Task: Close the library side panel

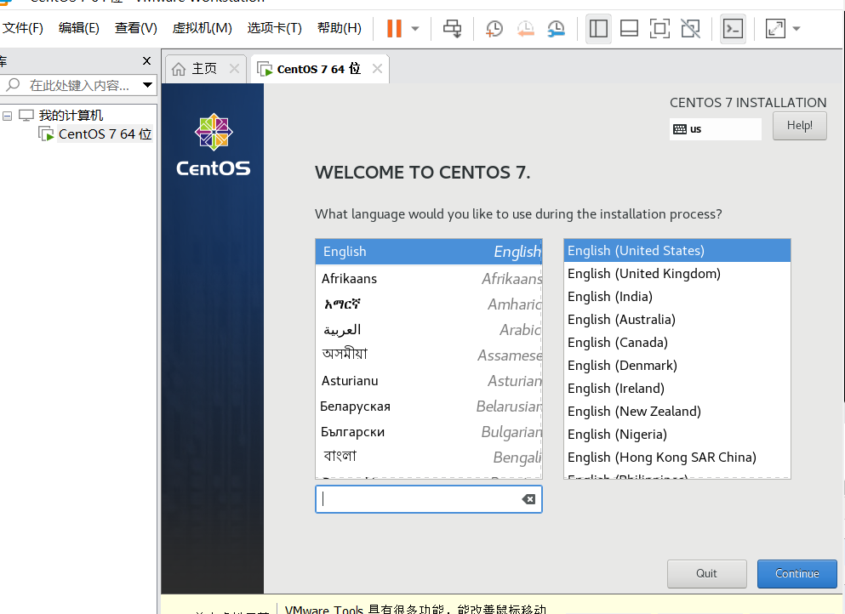Action: (x=146, y=61)
